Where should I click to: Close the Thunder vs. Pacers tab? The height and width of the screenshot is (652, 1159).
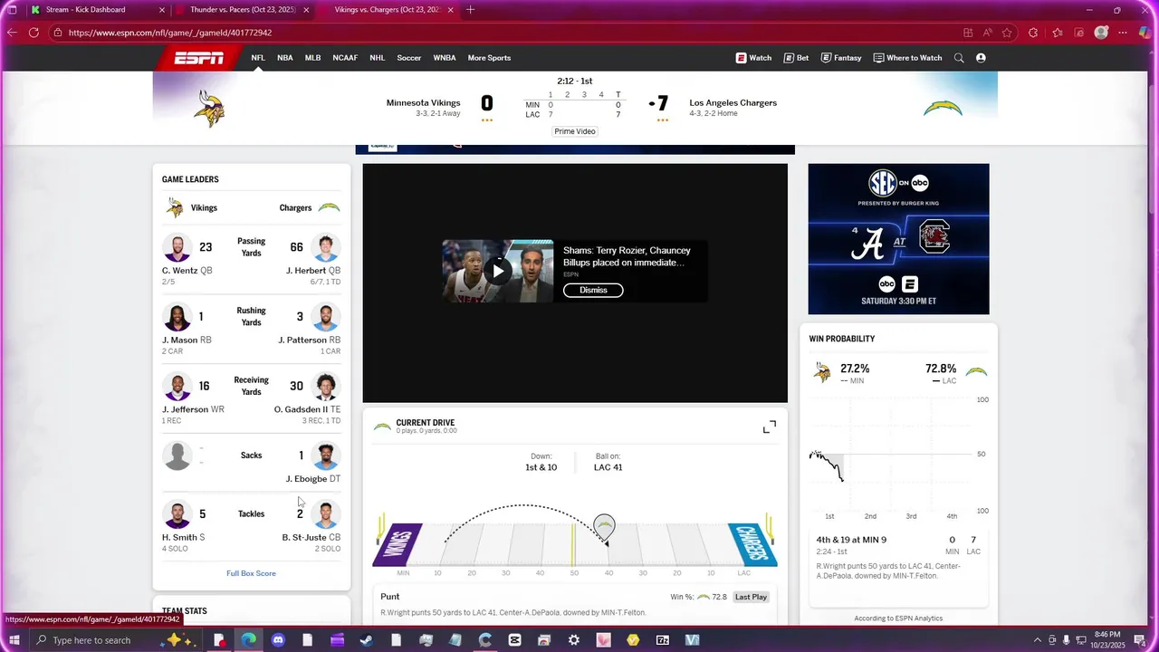306,10
